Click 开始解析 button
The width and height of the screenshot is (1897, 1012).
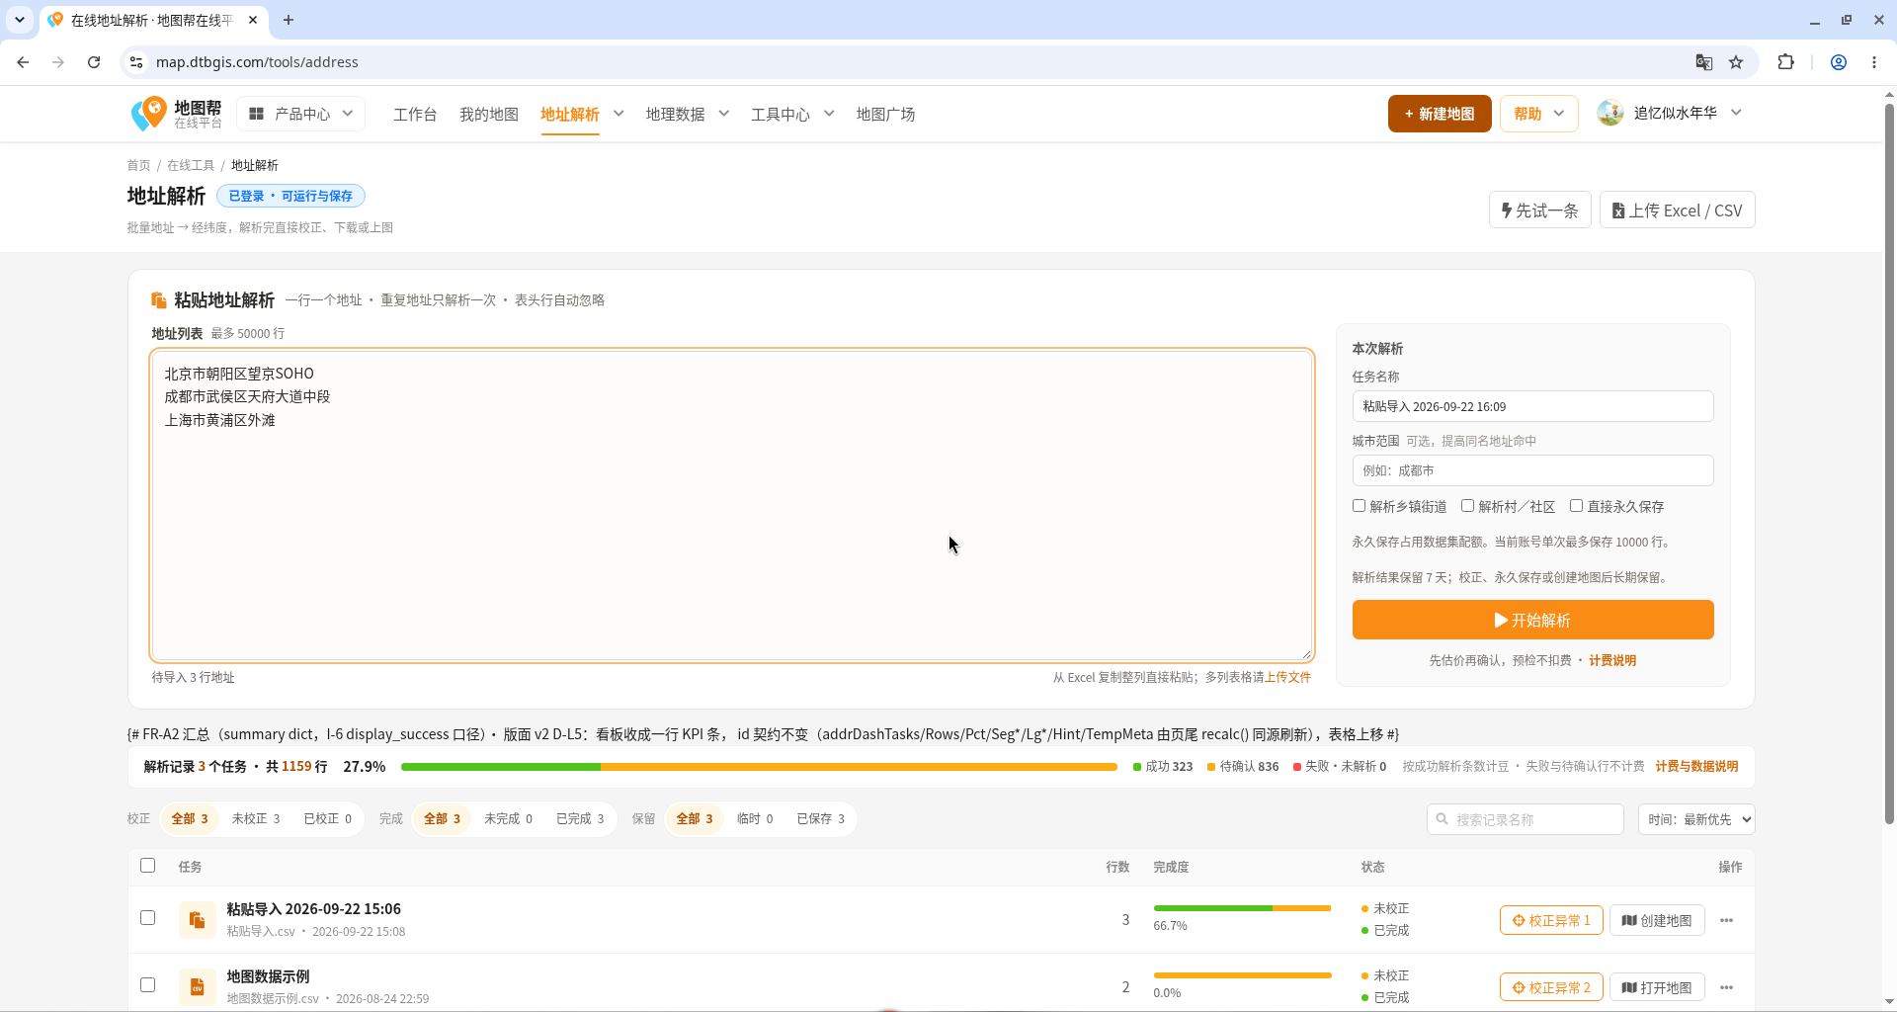tap(1532, 620)
